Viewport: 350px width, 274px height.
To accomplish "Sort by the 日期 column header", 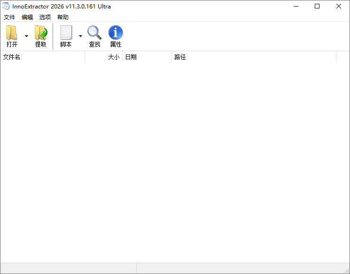I will coord(147,57).
